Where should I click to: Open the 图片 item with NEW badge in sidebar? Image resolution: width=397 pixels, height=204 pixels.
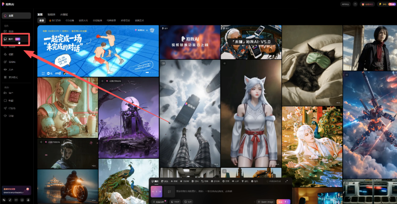point(11,39)
